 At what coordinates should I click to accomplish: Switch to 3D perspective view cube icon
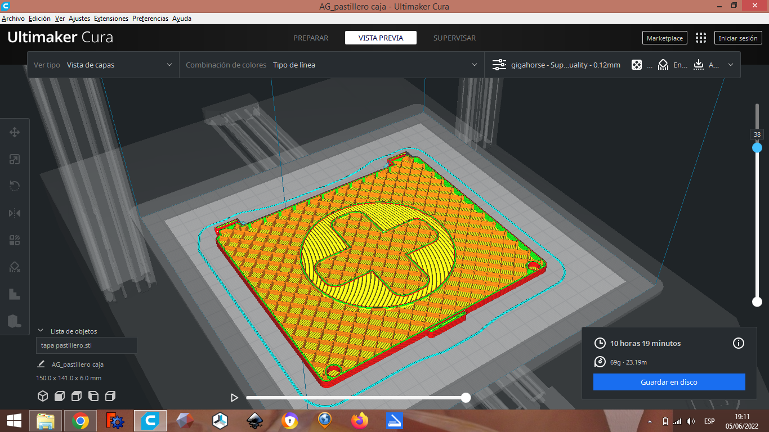(43, 396)
